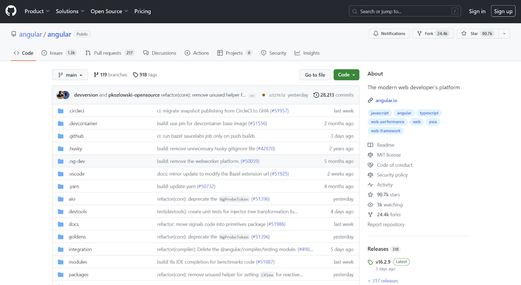Expand the Open Source menu

[109, 11]
